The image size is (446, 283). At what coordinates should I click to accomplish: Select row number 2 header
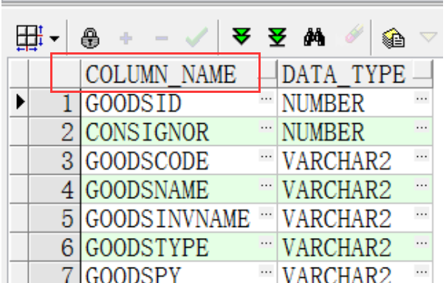tap(55, 132)
